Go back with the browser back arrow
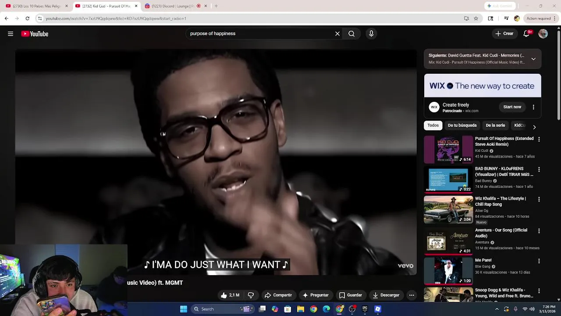561x316 pixels. (x=6, y=18)
